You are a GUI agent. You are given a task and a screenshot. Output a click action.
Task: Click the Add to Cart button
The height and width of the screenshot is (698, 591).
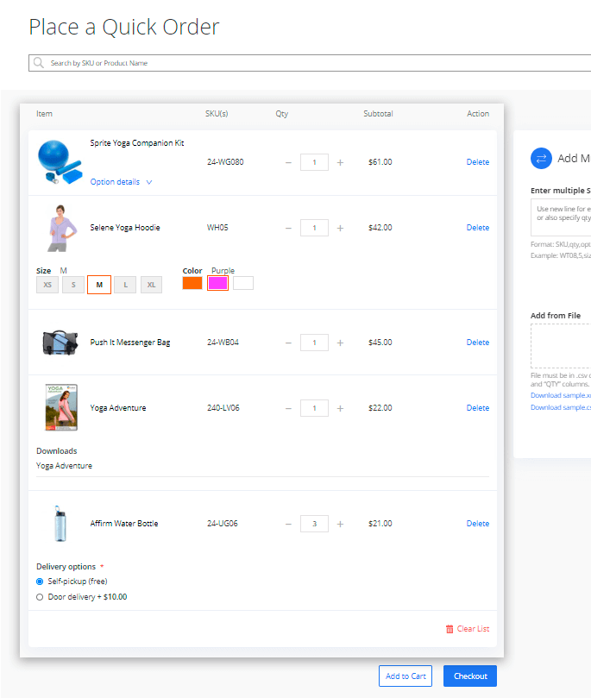406,676
